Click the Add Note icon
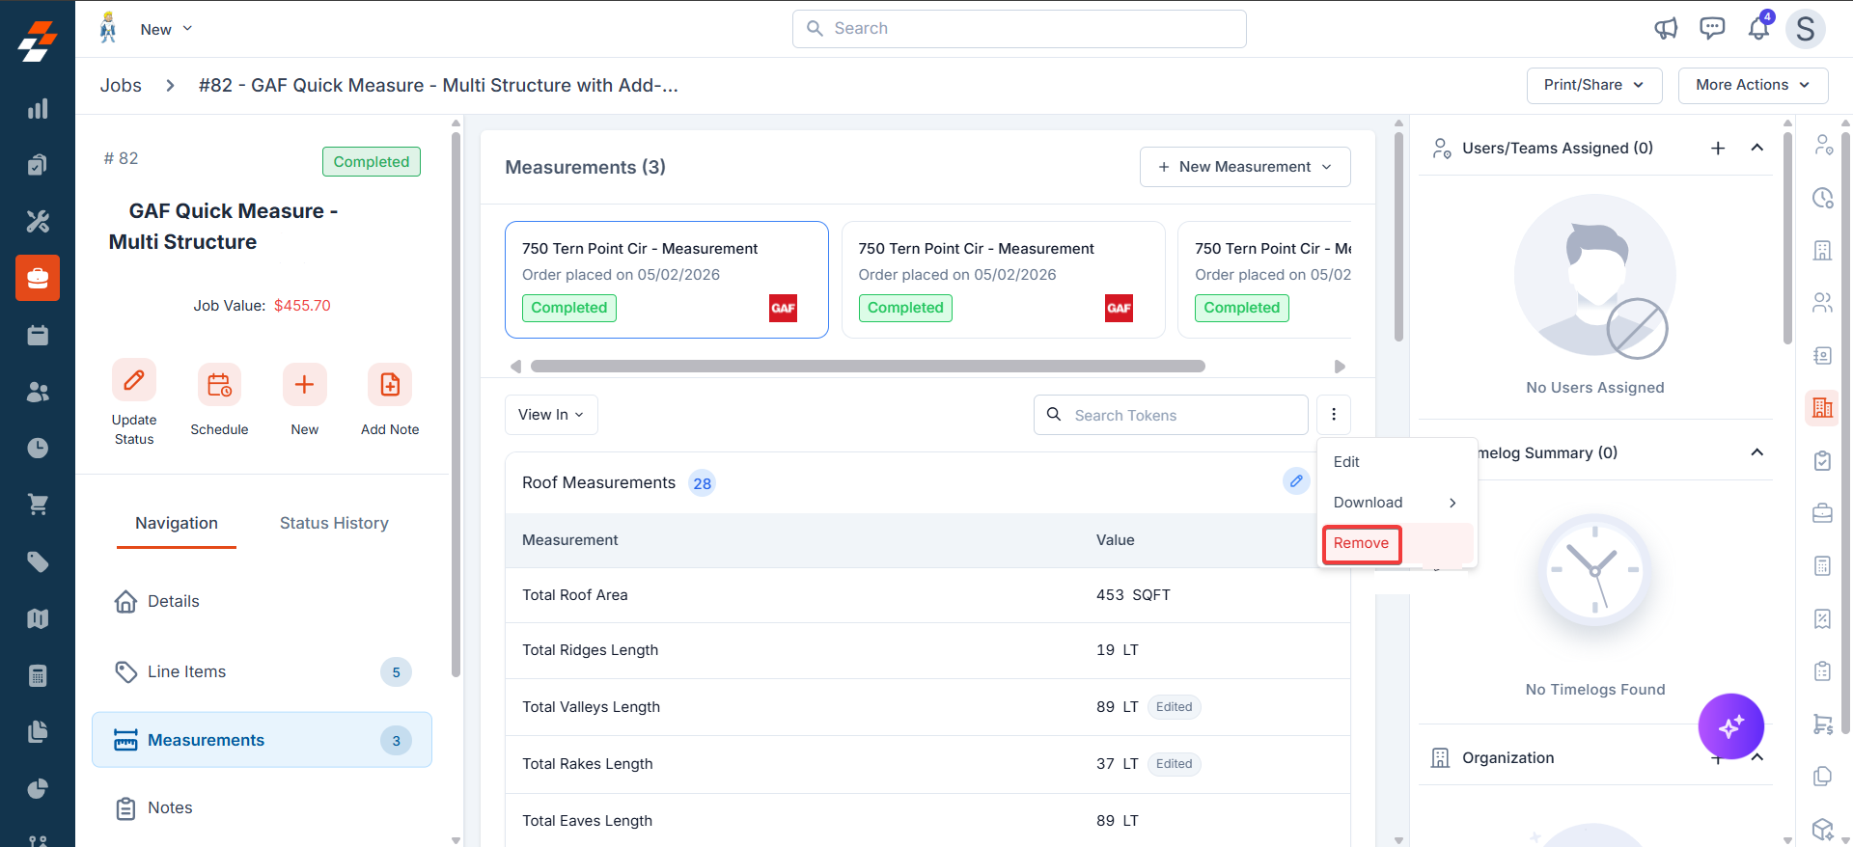 pos(390,385)
